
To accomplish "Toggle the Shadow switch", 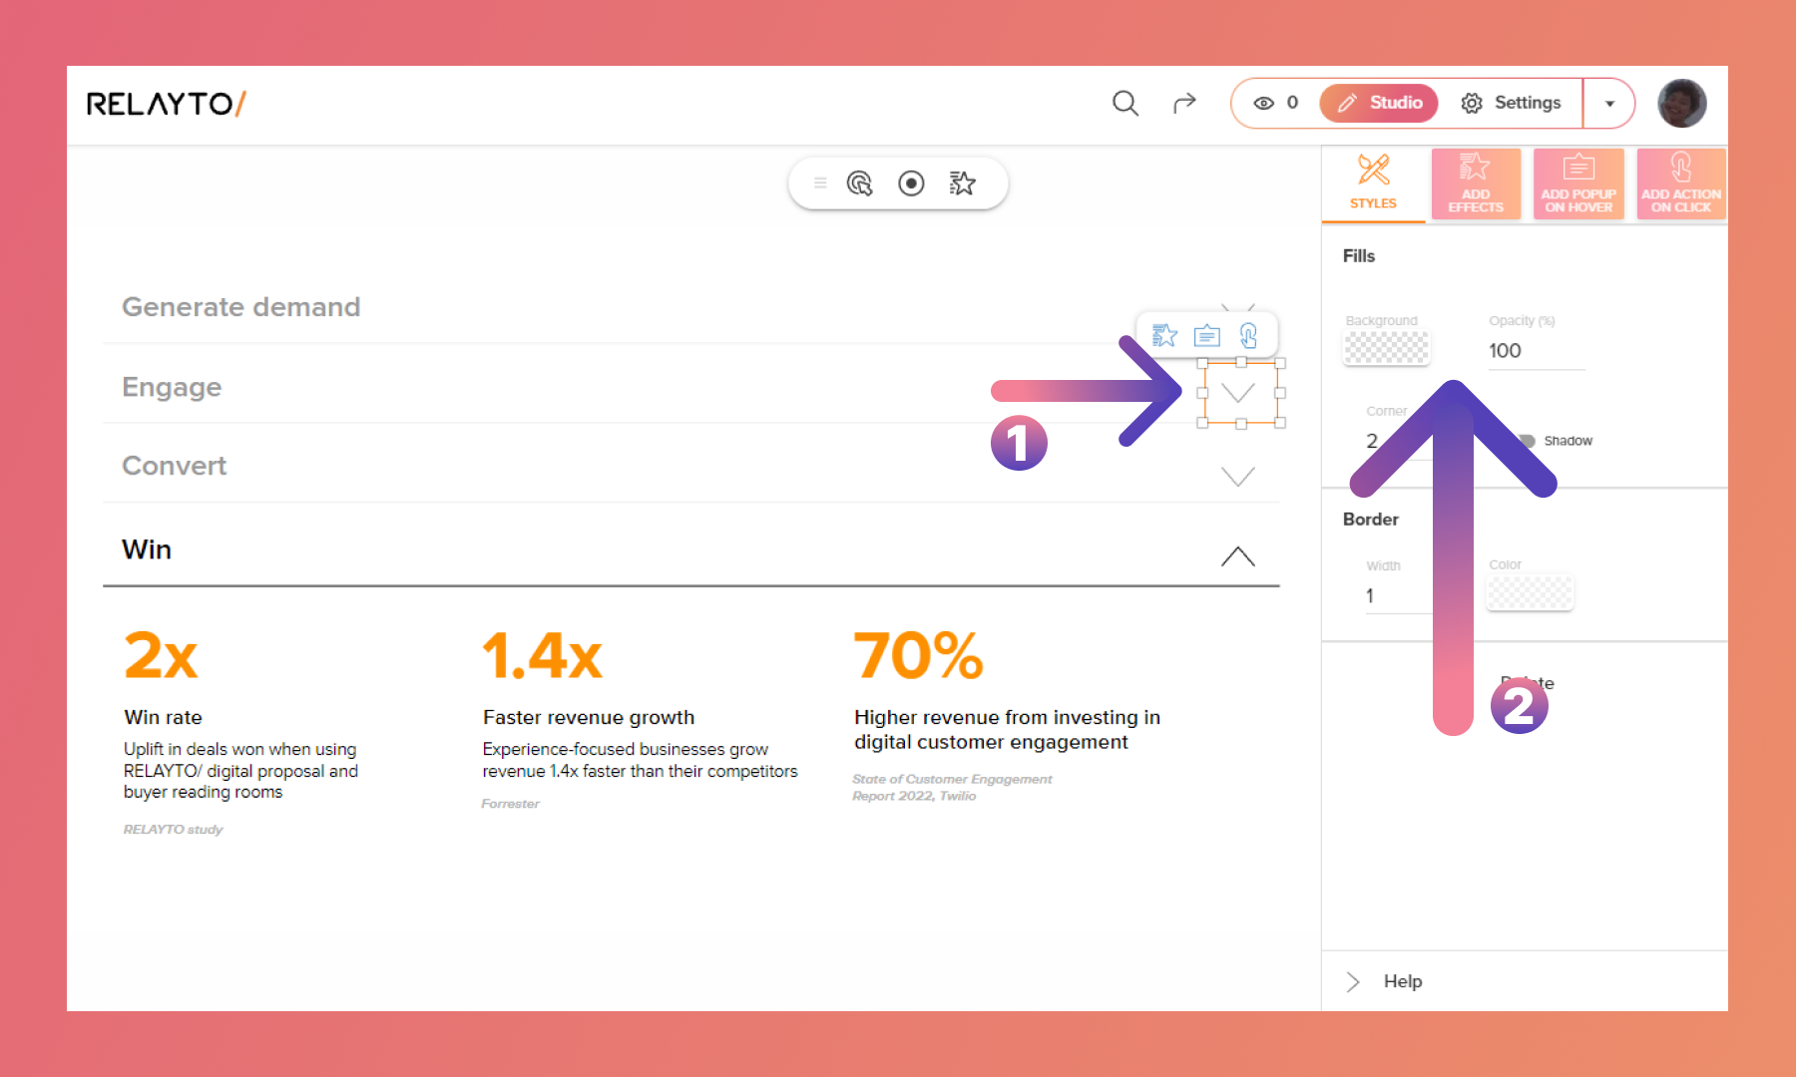I will pyautogui.click(x=1527, y=441).
